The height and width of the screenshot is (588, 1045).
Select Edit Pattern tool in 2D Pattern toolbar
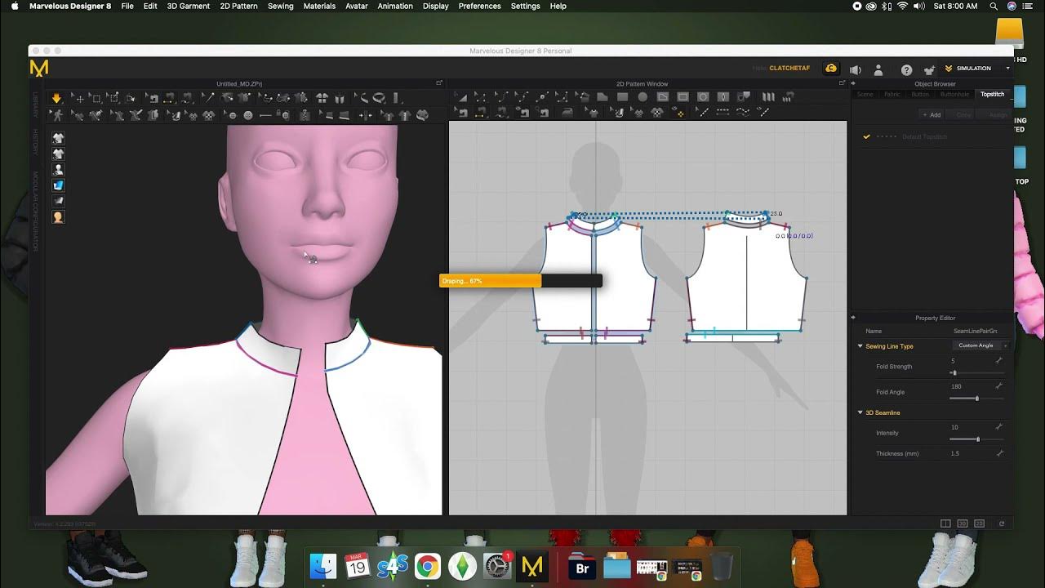(480, 97)
